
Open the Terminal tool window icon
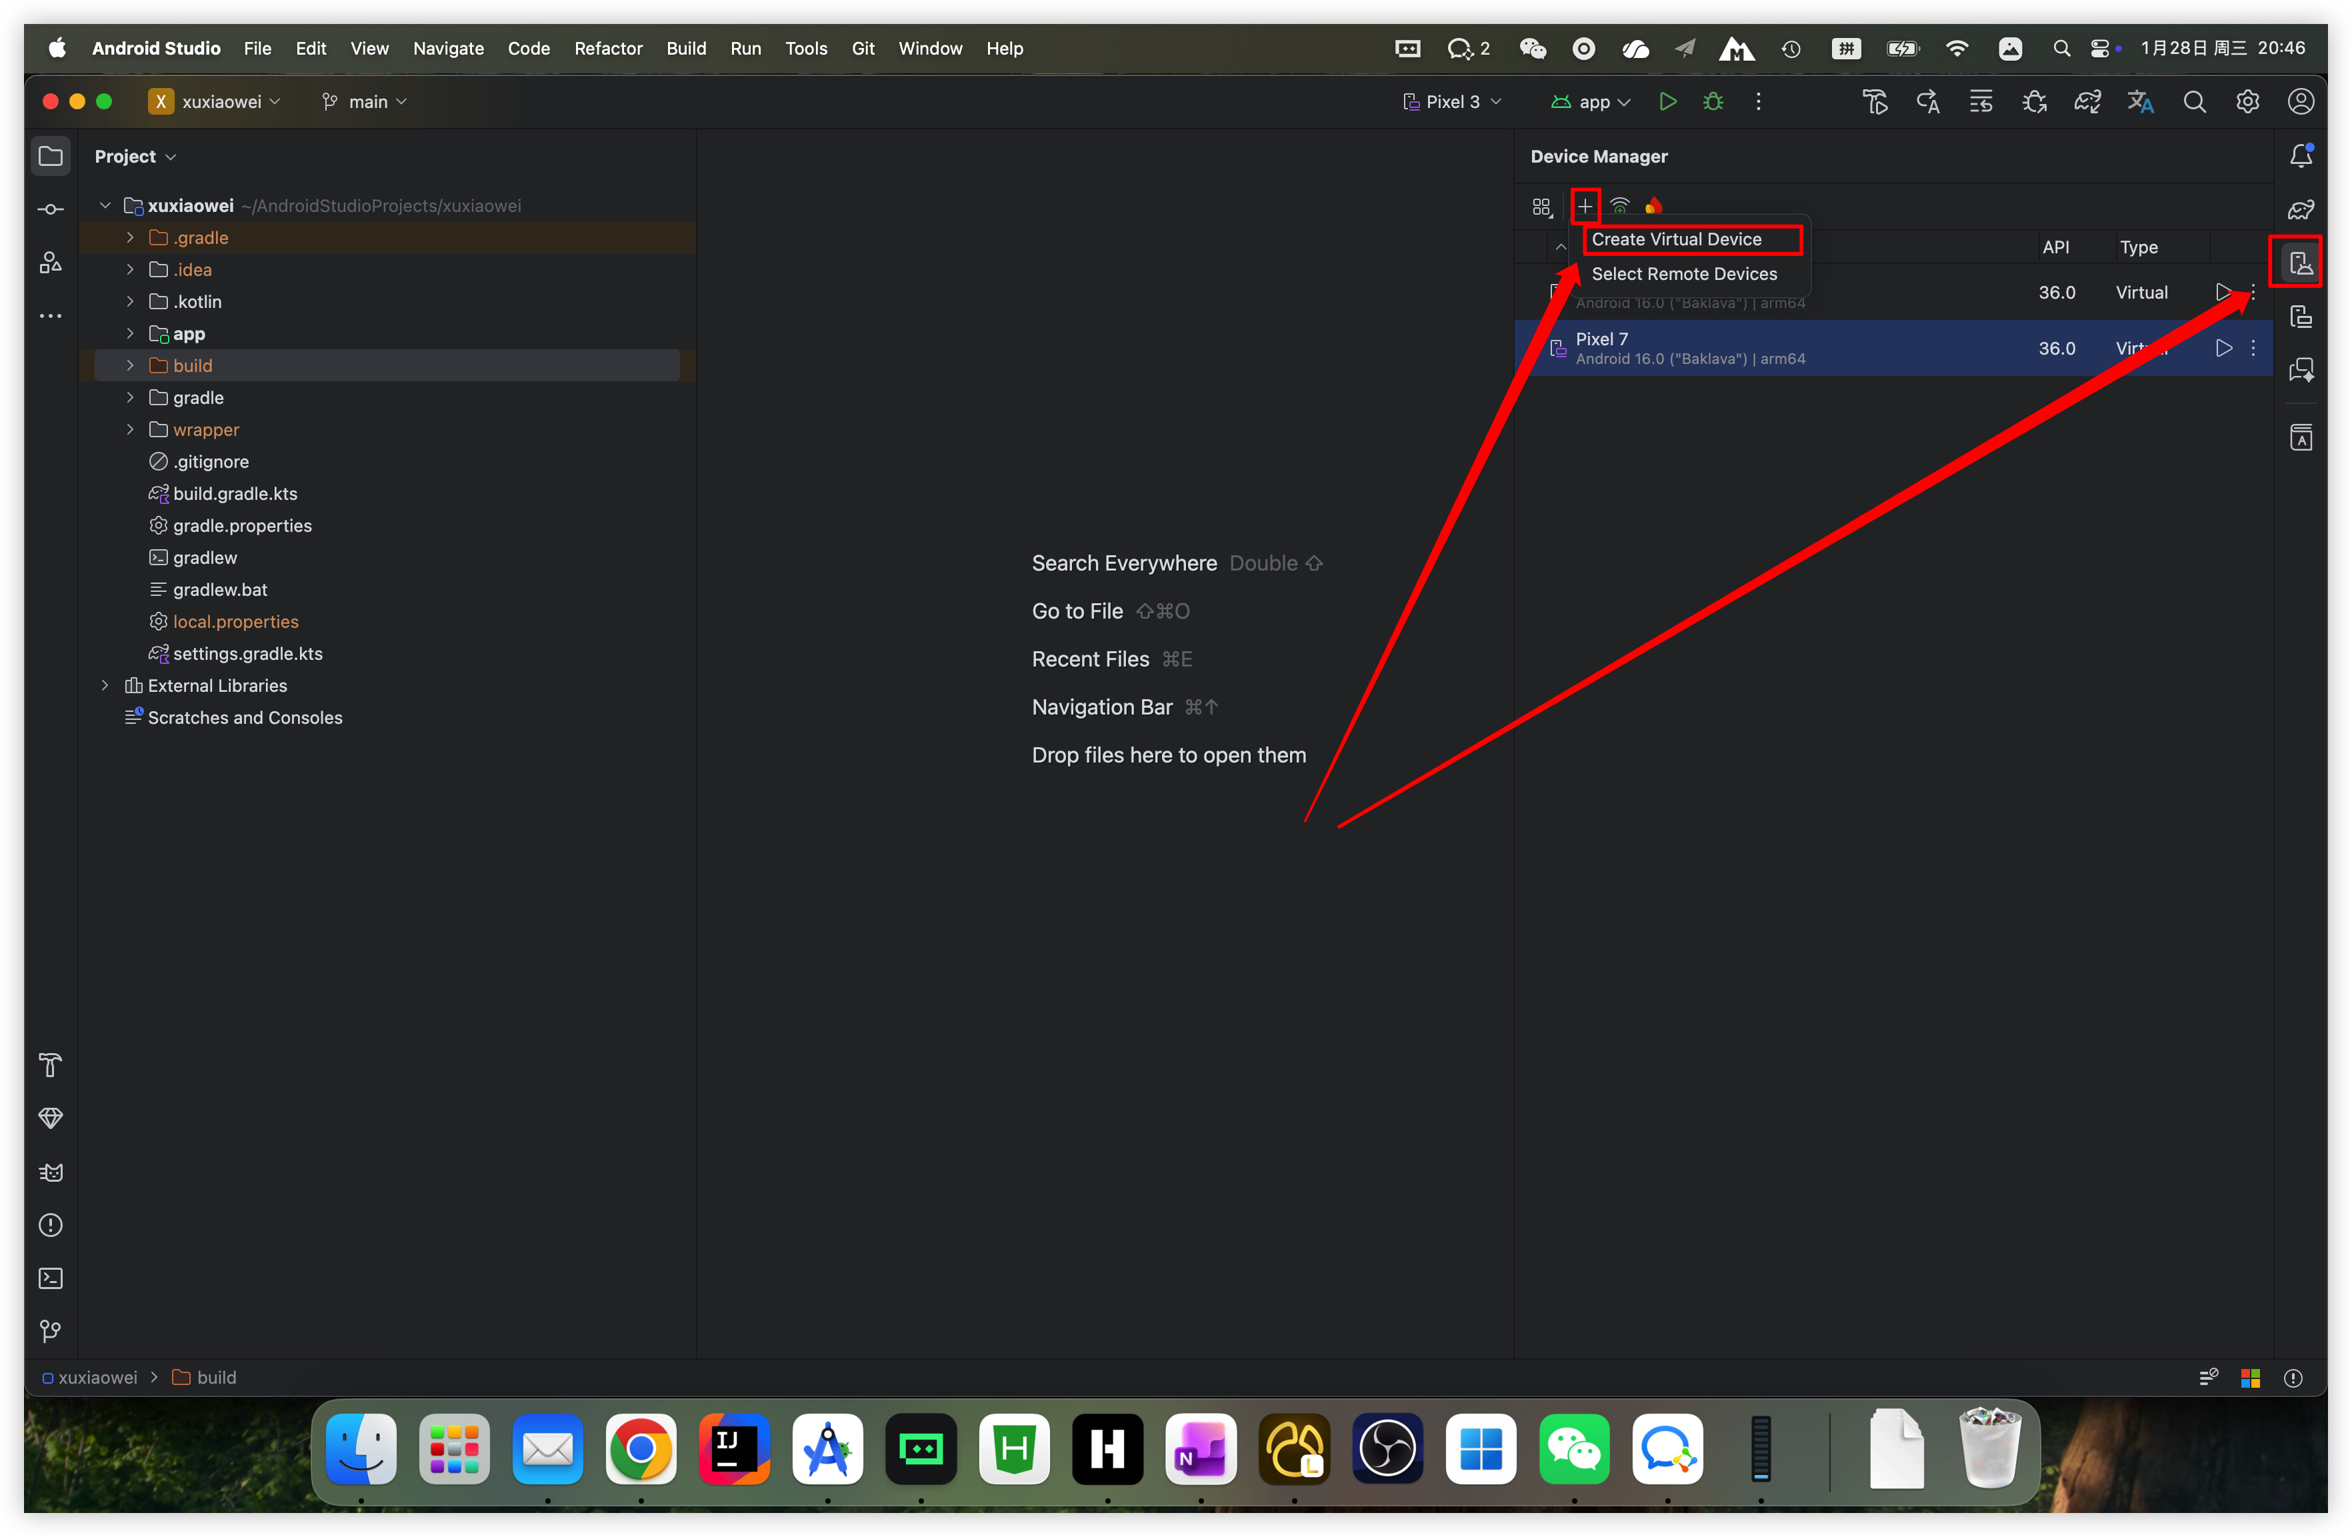point(51,1278)
